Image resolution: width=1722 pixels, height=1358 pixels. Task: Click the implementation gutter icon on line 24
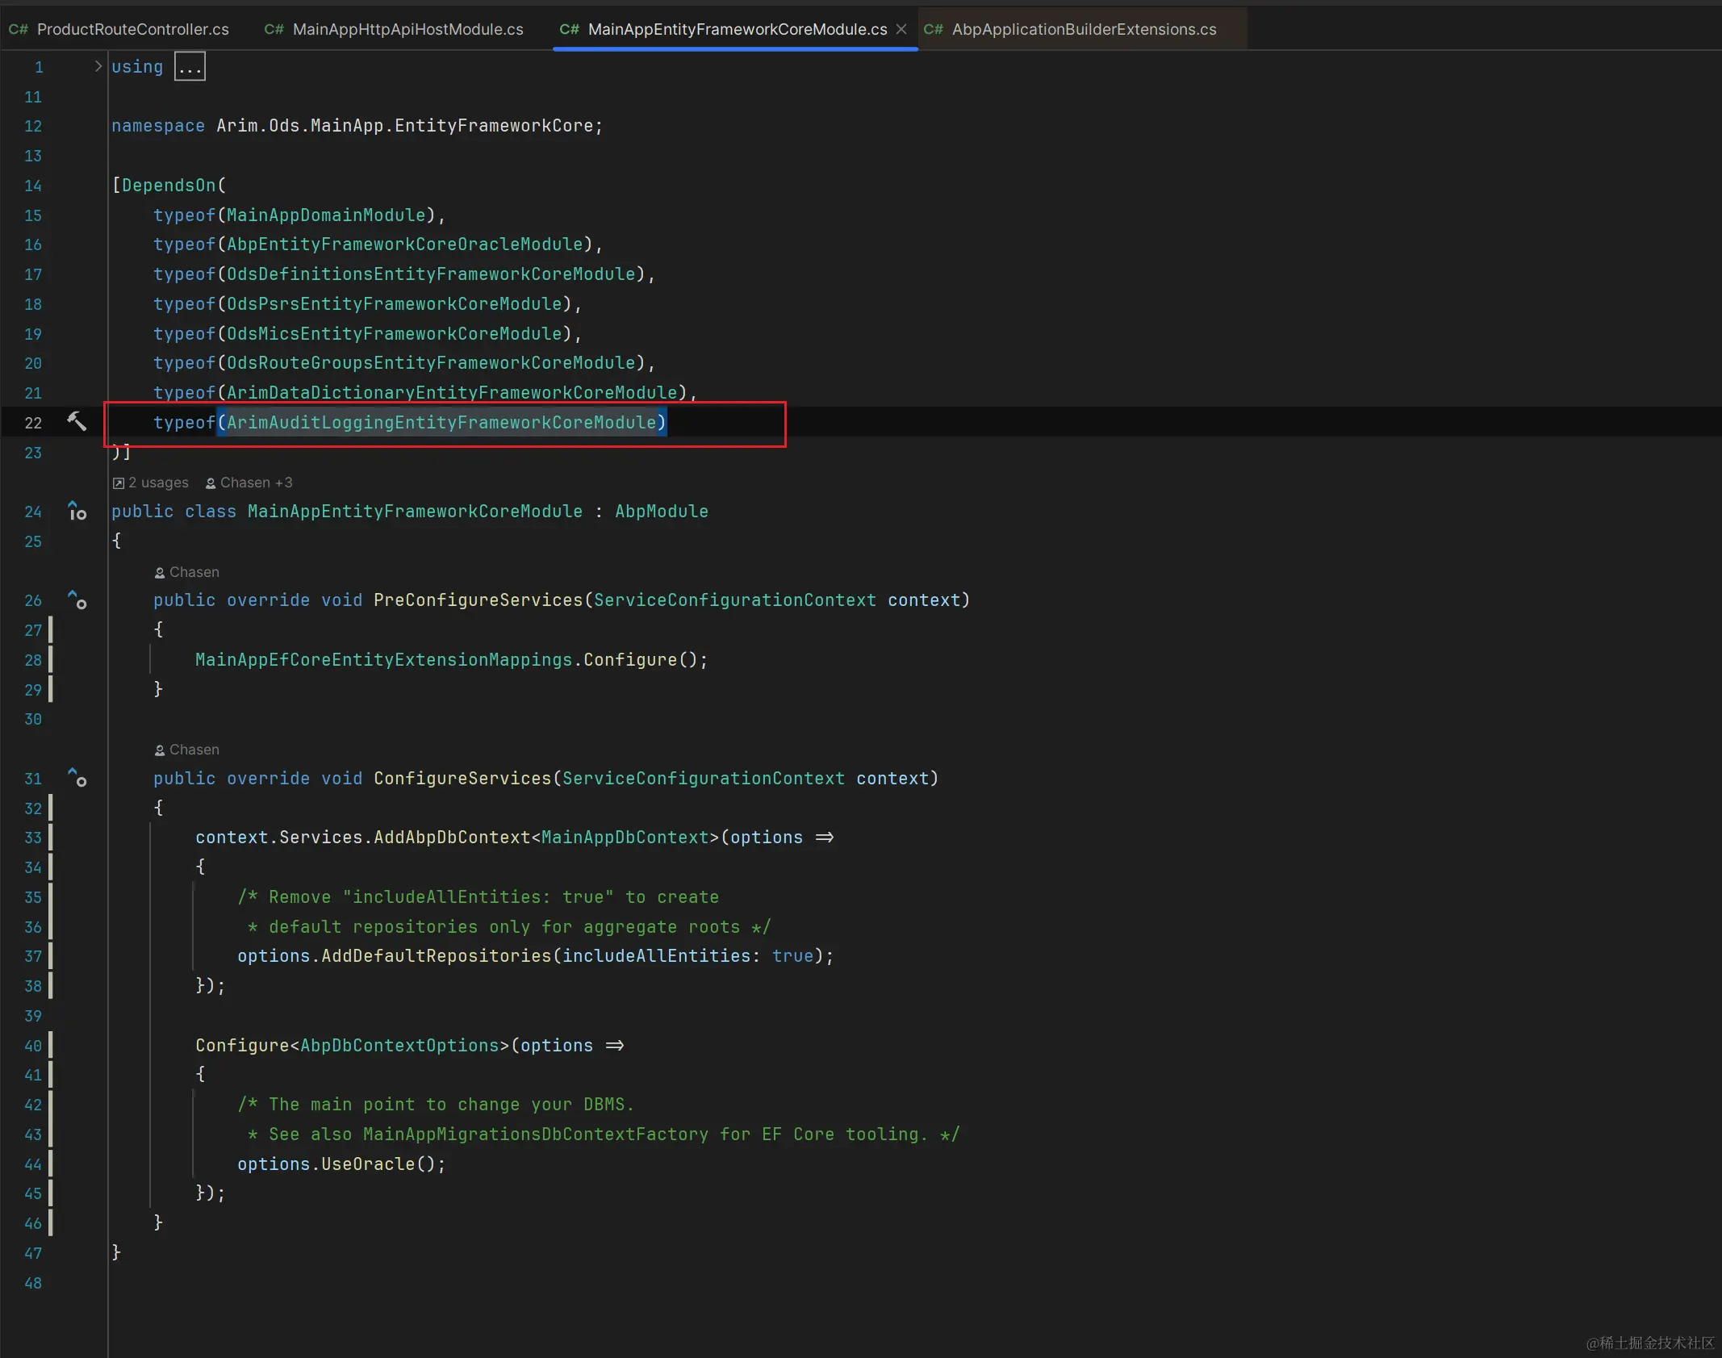pyautogui.click(x=77, y=511)
